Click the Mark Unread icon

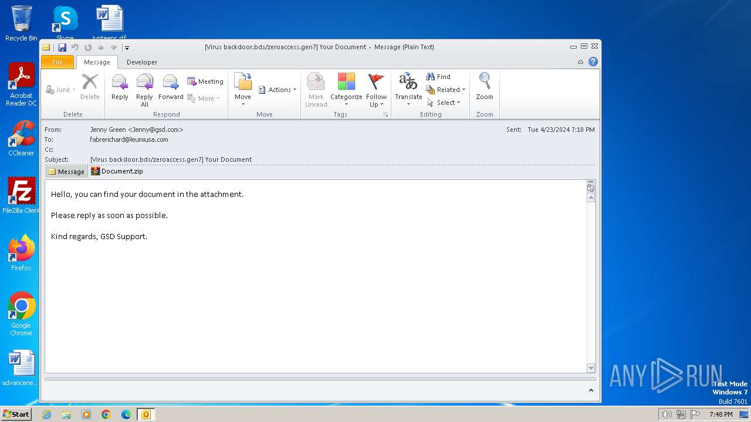[316, 90]
